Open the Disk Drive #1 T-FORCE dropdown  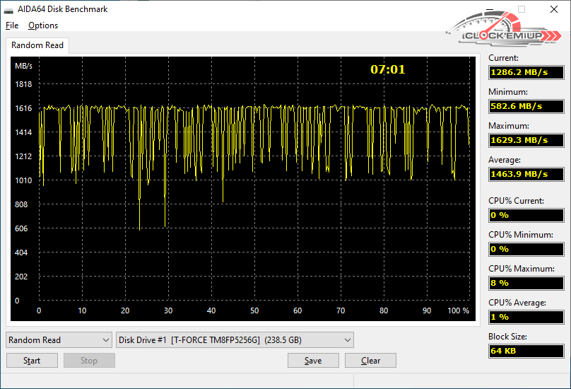235,340
